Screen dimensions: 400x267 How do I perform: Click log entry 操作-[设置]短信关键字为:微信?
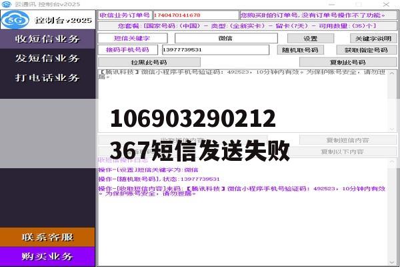point(148,170)
